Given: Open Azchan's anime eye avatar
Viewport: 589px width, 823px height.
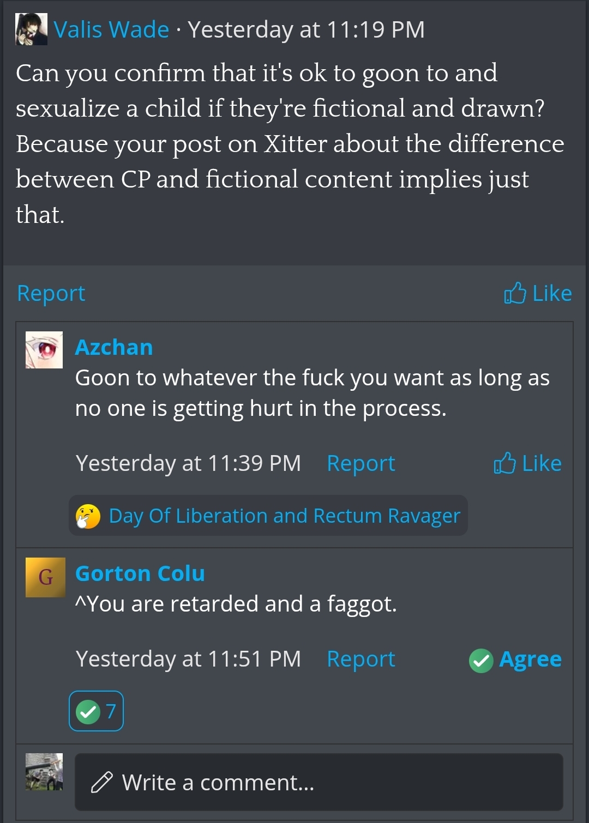Looking at the screenshot, I should click(x=44, y=350).
